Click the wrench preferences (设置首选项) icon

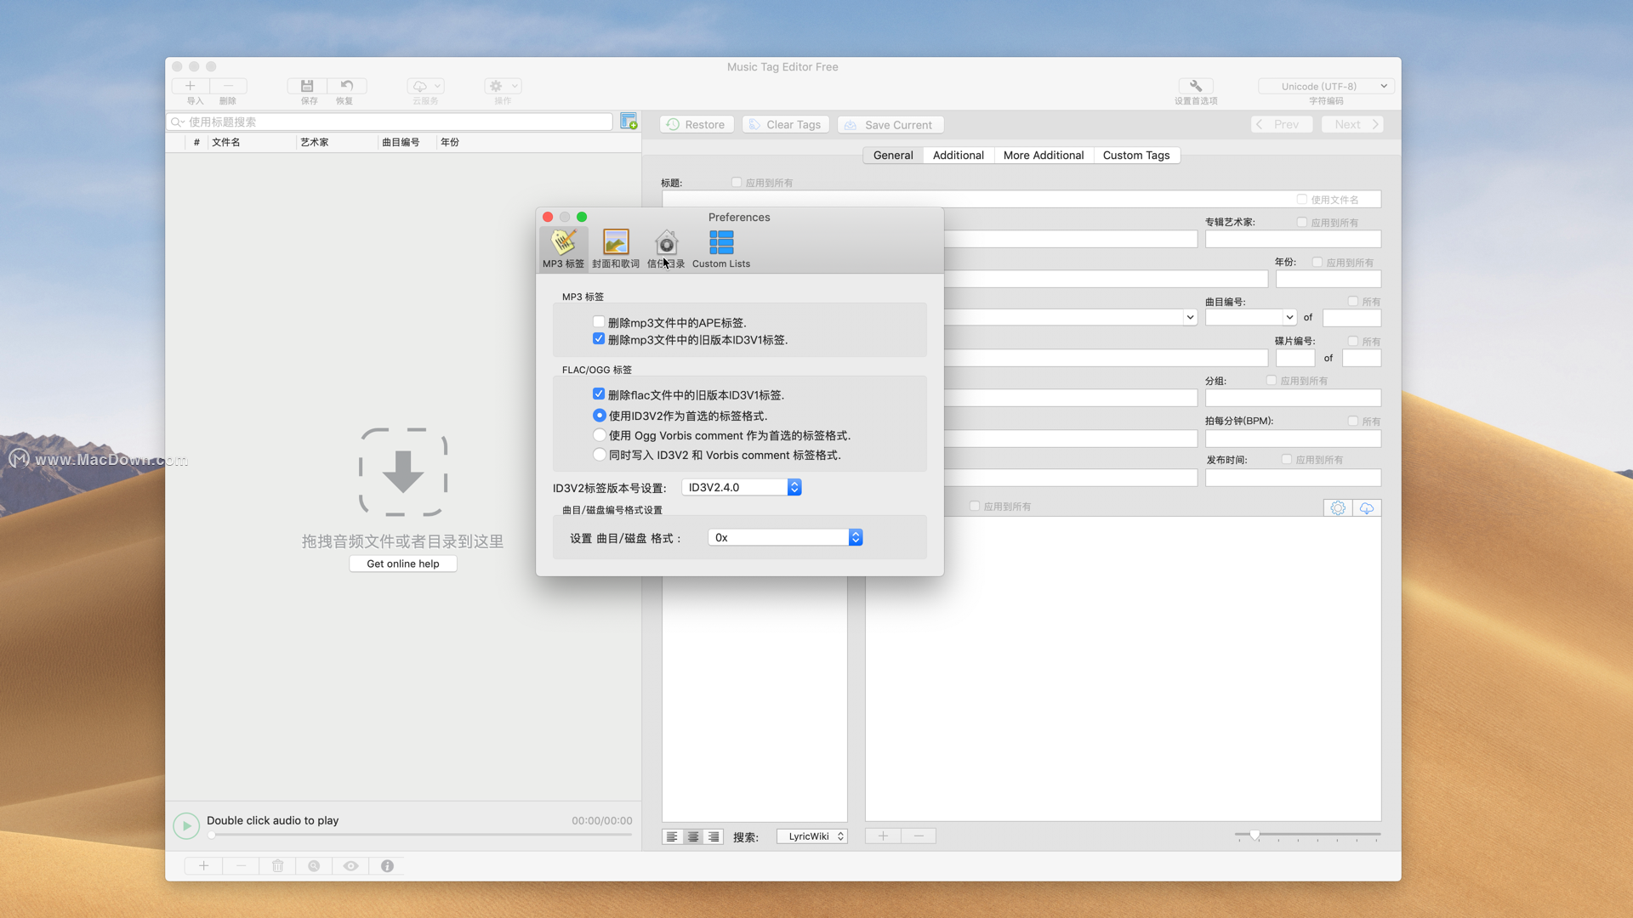point(1195,86)
